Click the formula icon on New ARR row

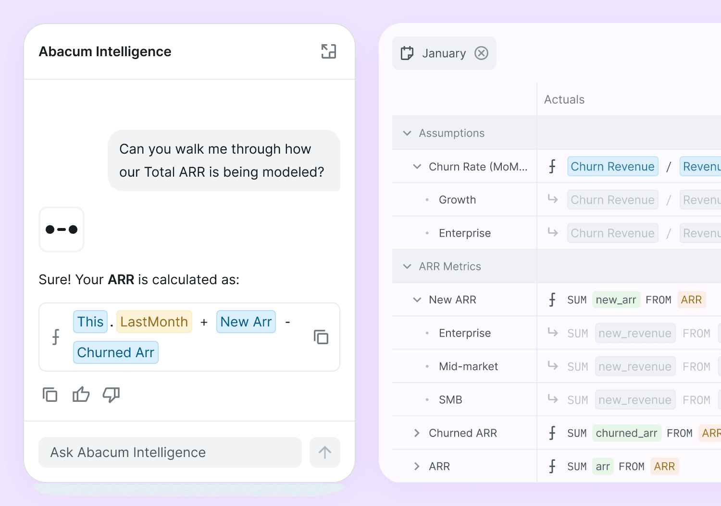[x=552, y=300]
